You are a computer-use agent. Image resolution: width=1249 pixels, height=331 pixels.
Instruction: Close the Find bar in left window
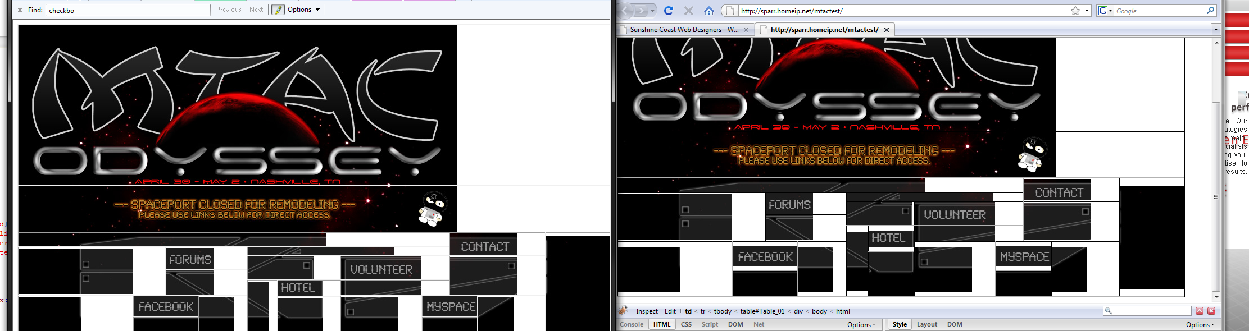click(20, 10)
